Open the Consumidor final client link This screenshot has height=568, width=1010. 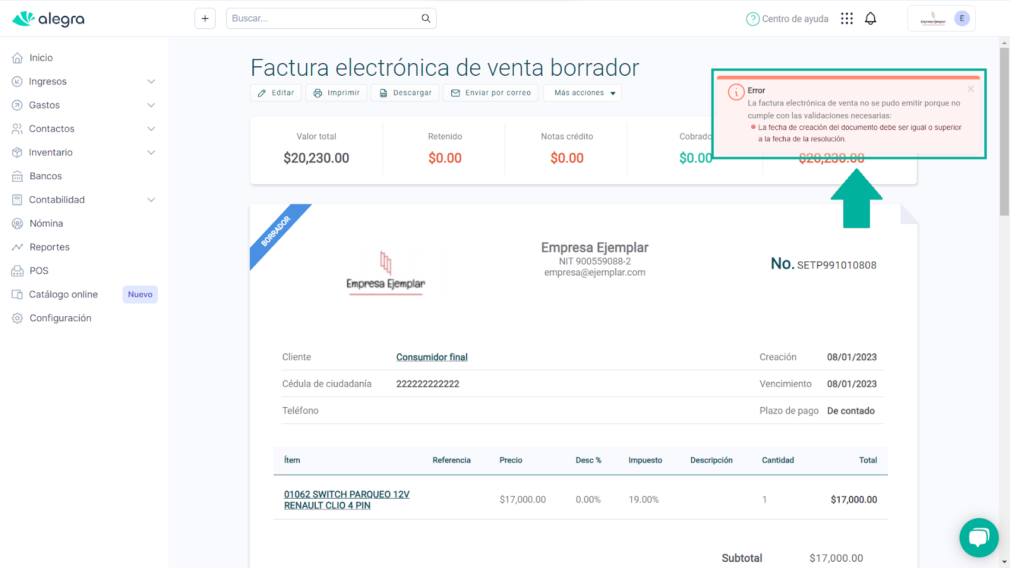click(x=432, y=357)
